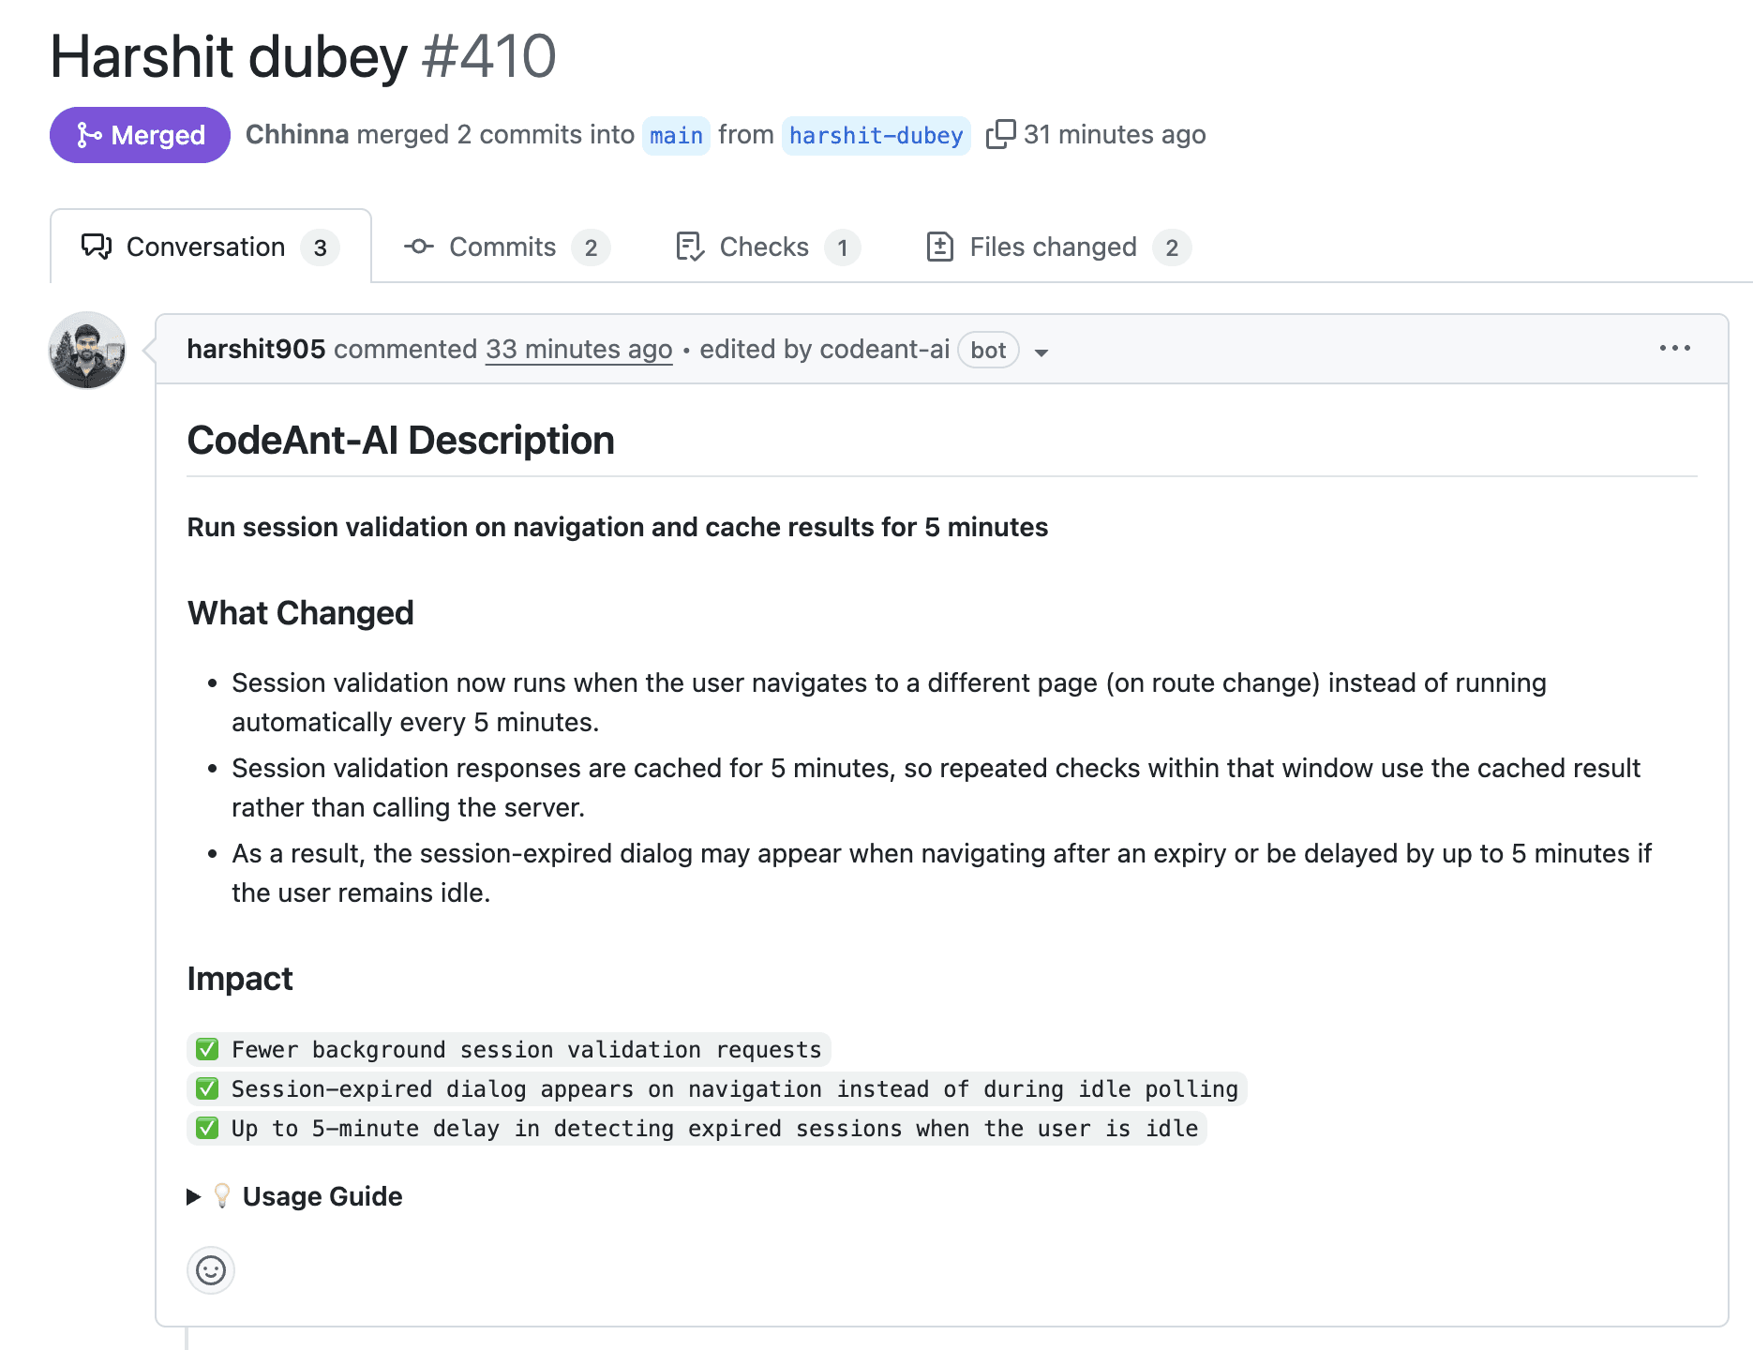
Task: Open the main branch link
Action: pyautogui.click(x=676, y=136)
